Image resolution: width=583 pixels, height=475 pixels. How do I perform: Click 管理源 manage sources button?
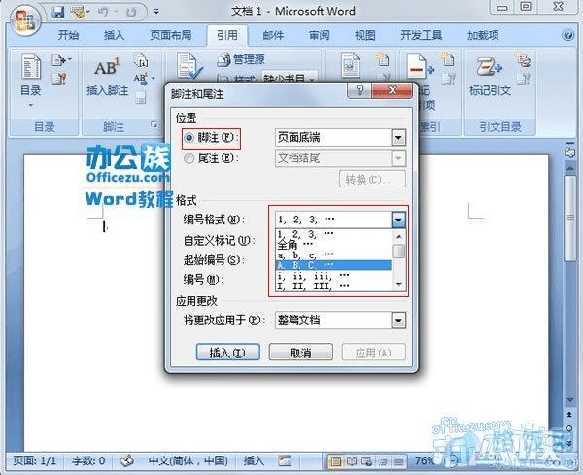point(241,59)
